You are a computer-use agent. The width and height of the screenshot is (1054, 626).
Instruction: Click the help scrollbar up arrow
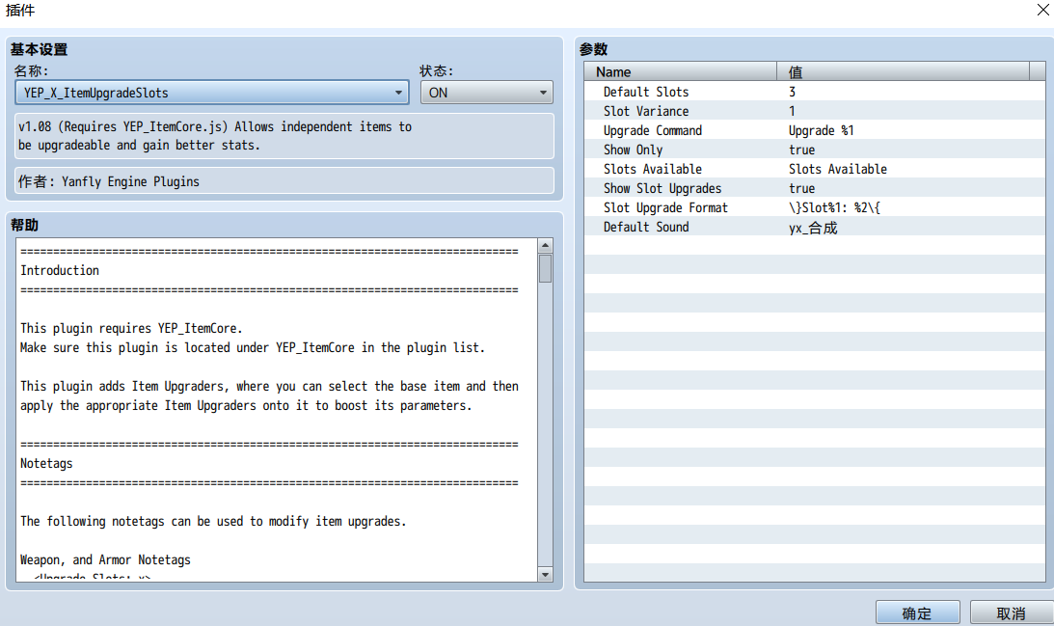coord(545,245)
